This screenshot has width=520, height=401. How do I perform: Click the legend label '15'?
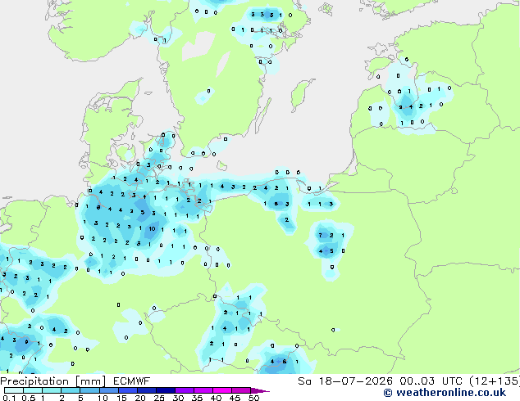coord(121,398)
